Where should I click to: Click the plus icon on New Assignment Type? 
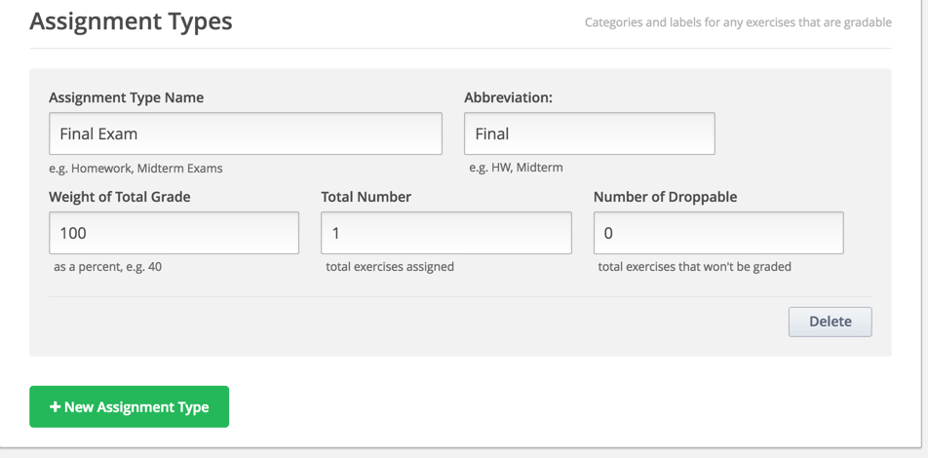pos(56,406)
